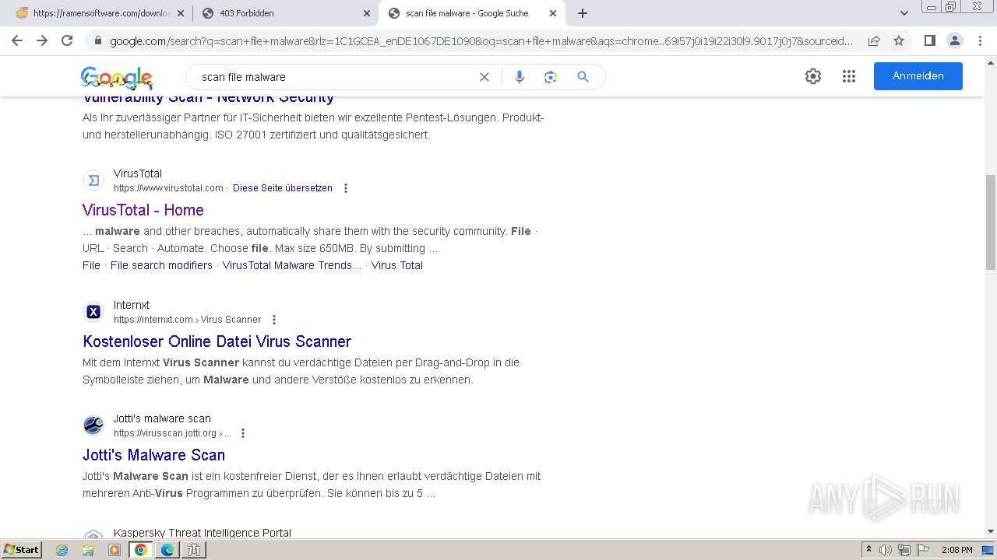997x560 pixels.
Task: Click the Internxt site favicon
Action: tap(93, 312)
